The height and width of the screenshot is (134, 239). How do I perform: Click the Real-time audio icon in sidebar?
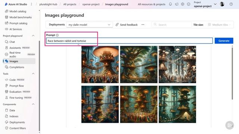[x=7, y=54]
